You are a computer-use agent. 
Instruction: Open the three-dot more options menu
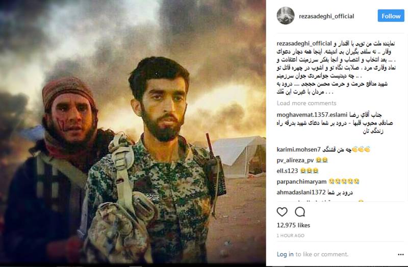(401, 255)
